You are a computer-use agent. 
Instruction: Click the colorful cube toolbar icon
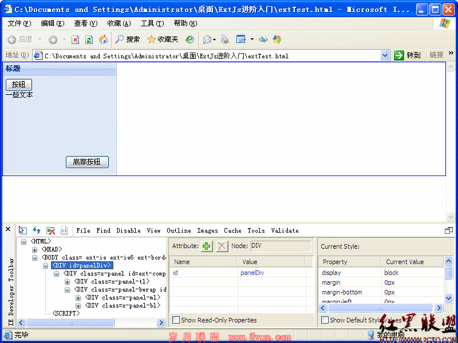pos(277,39)
